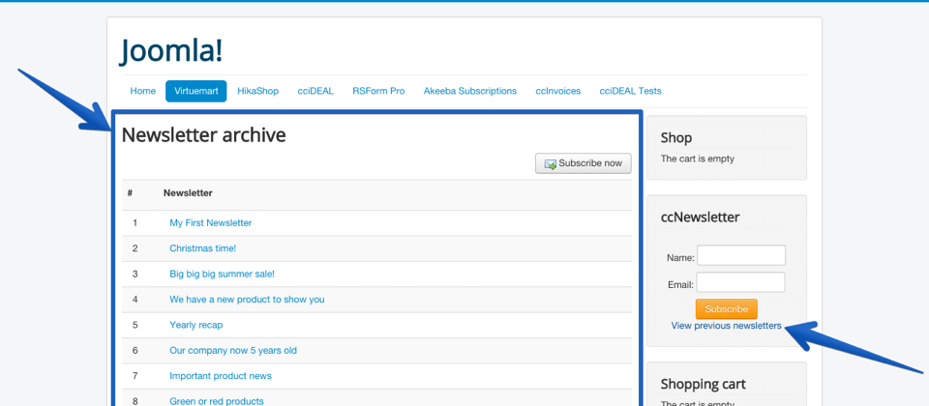Click 'The cart is empty' in Shop module
Viewport: 929px width, 406px height.
tap(698, 159)
